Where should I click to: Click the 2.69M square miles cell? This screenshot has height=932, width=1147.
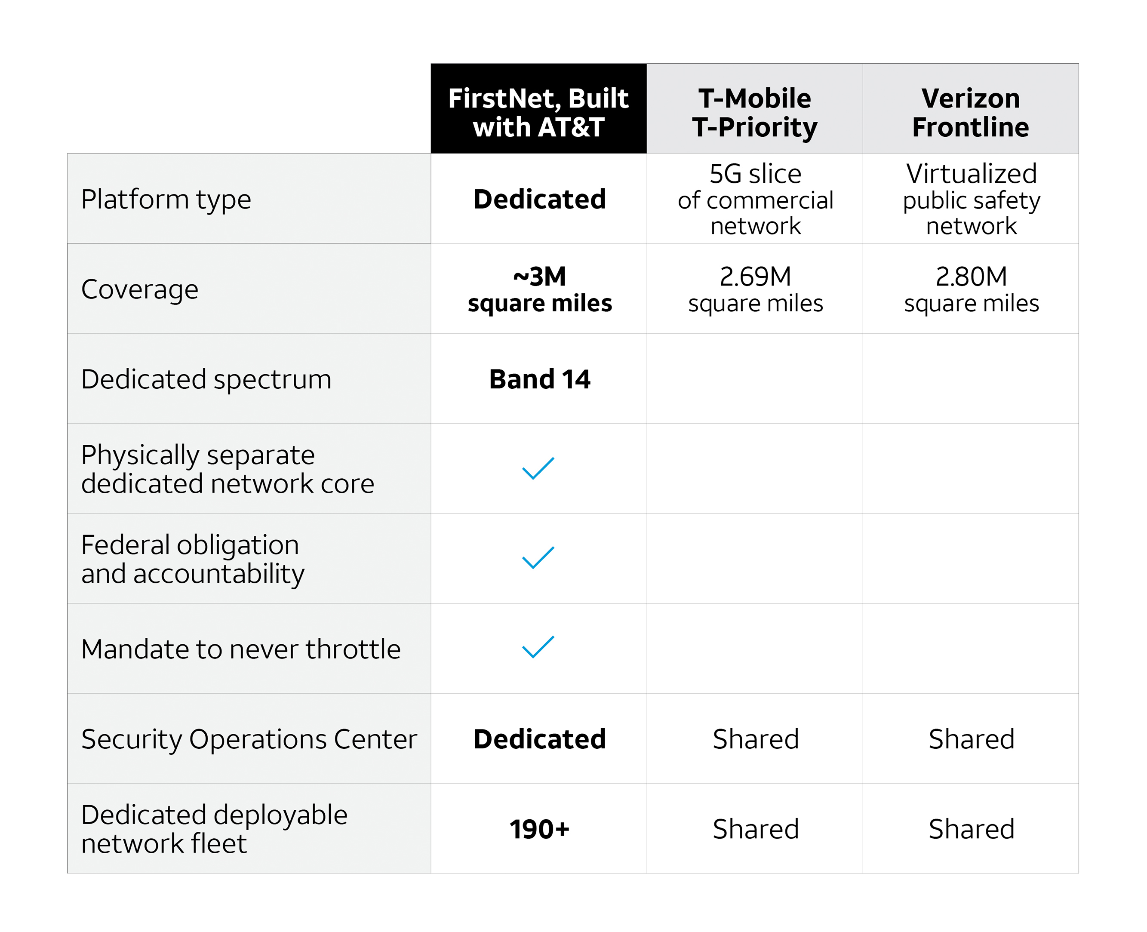[x=755, y=289]
